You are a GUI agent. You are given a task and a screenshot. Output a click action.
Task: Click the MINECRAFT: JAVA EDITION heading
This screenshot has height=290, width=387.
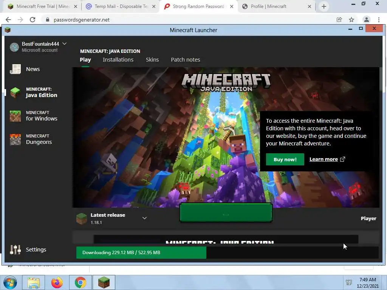pos(110,51)
